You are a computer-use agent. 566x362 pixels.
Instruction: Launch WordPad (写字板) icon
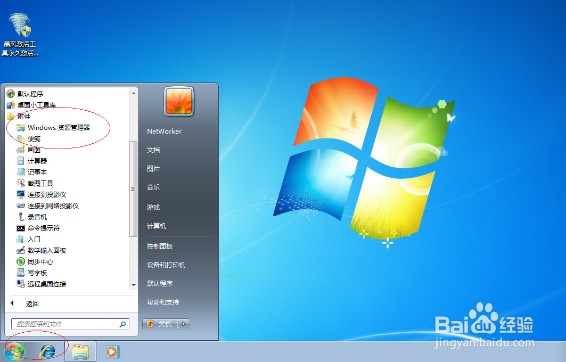coord(21,273)
